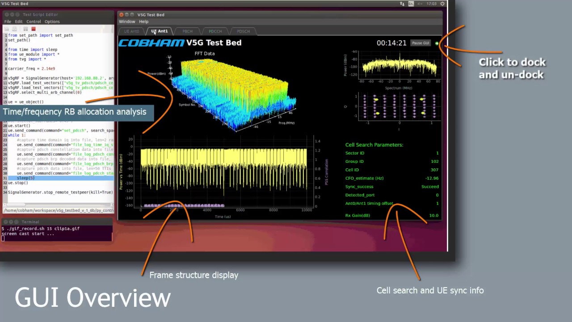Screen dimensions: 572x322
Task: Click the Pause GUI button
Action: click(421, 43)
